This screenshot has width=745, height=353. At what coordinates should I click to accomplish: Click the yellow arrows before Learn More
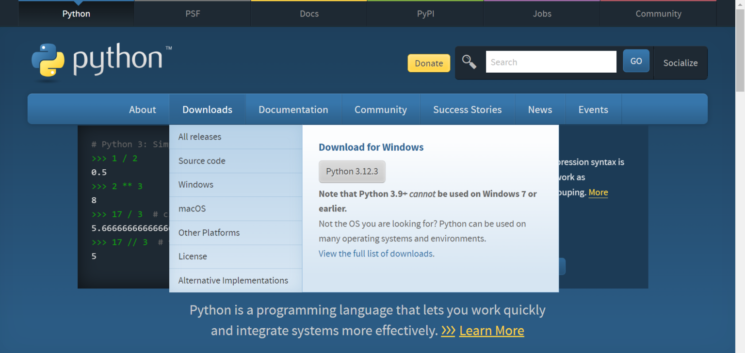point(448,331)
